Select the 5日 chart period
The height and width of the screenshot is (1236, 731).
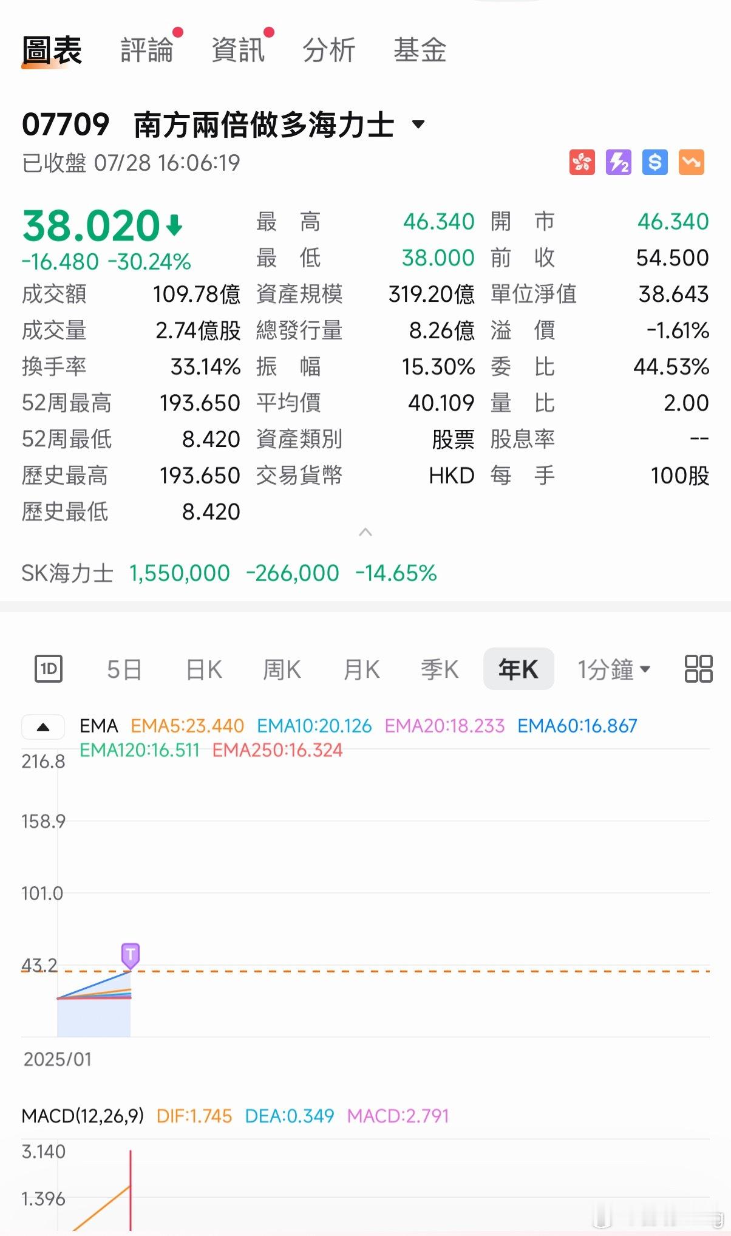coord(124,669)
